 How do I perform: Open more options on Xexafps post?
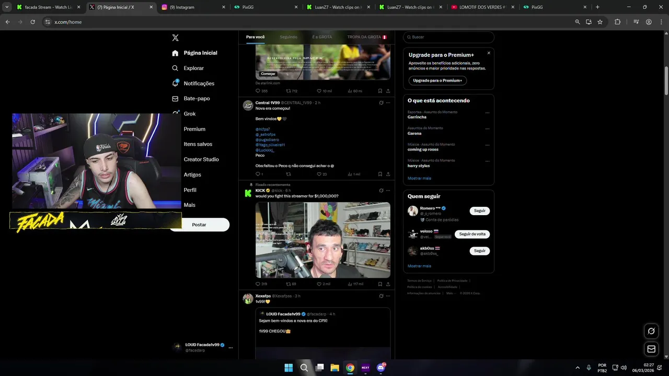[388, 296]
